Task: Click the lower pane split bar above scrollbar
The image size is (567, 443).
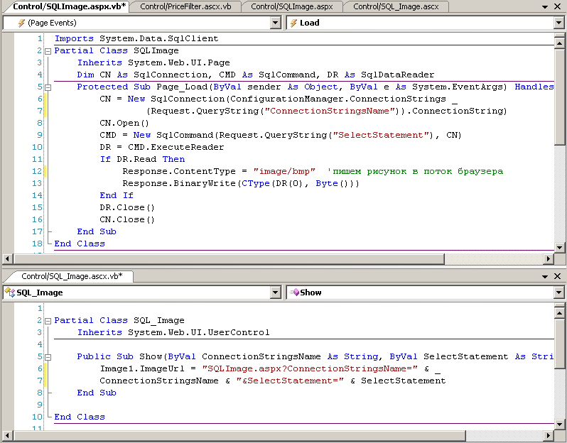Action: [x=559, y=305]
